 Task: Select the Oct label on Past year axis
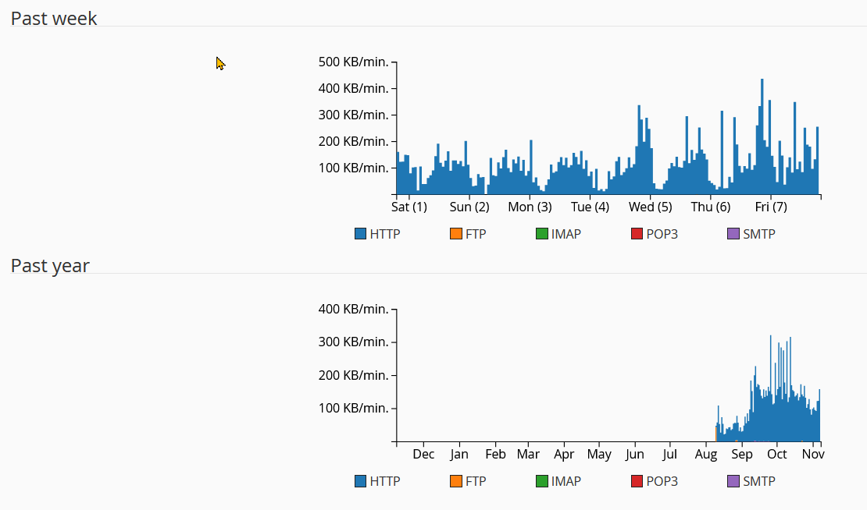776,454
